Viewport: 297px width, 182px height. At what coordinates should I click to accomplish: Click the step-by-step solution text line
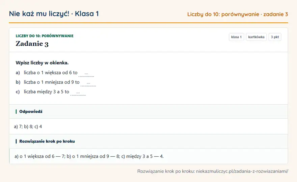coord(89,156)
